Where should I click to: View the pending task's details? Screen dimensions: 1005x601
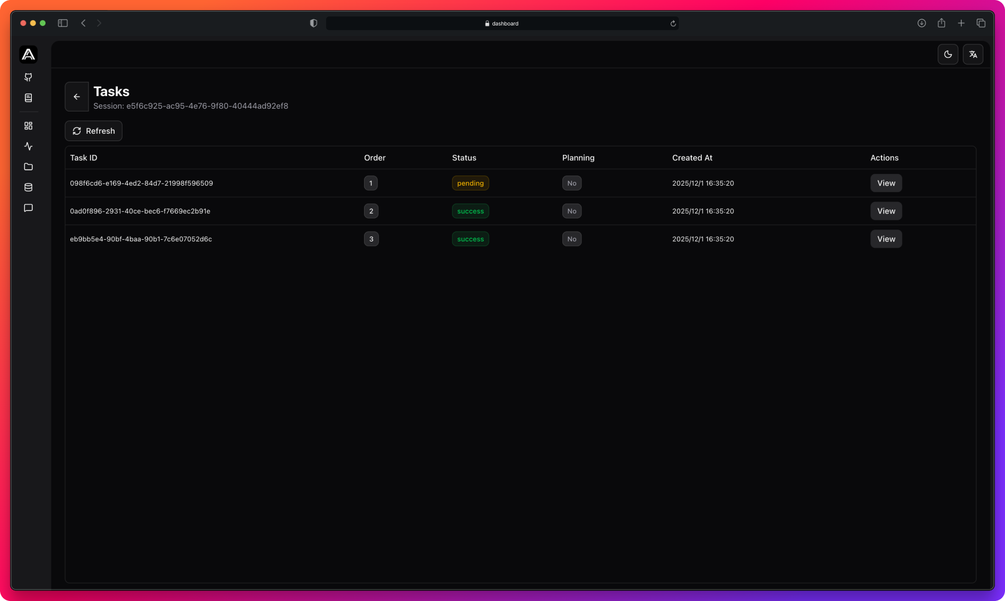tap(886, 183)
